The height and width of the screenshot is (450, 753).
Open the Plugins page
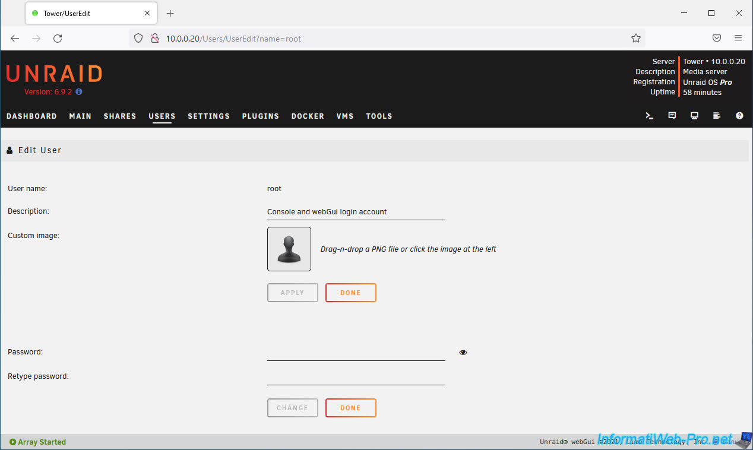(260, 116)
